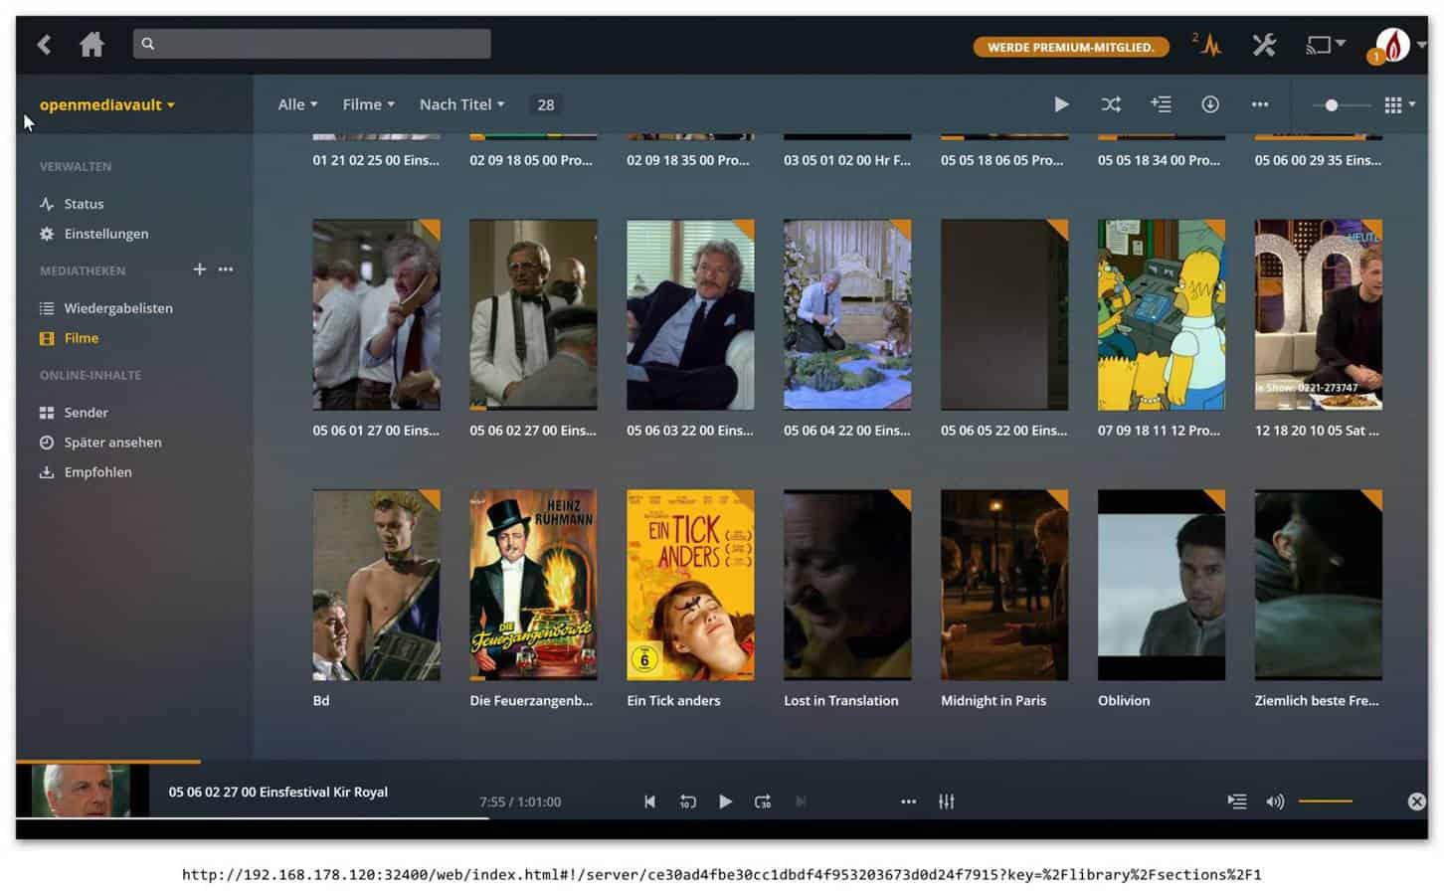The width and height of the screenshot is (1444, 895).
Task: Click the Werde Premium-Mitglied button
Action: coord(1070,47)
